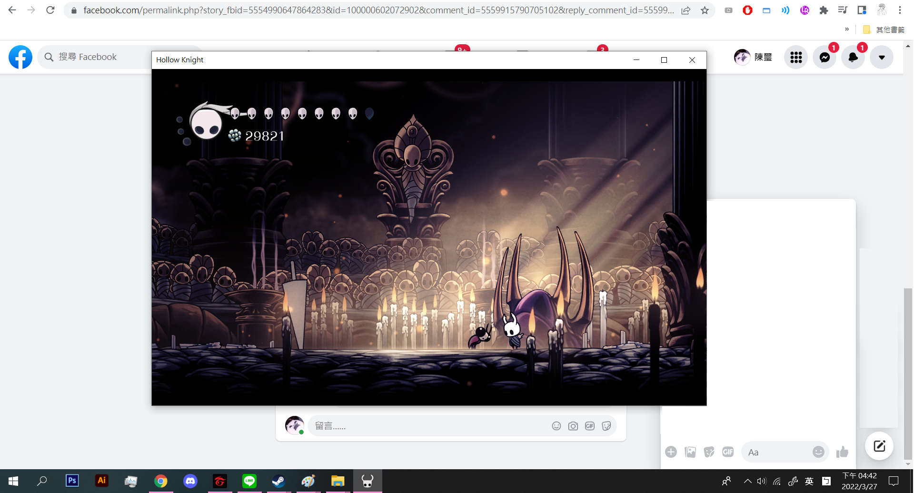This screenshot has height=493, width=914.
Task: Open Chrome three-dot menu
Action: [x=900, y=10]
